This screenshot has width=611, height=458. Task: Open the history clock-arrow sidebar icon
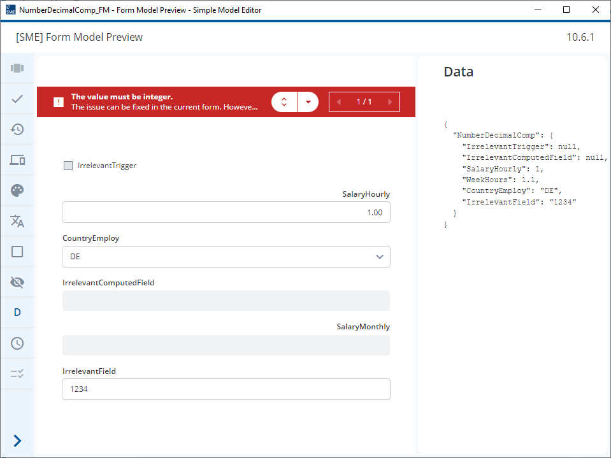17,129
